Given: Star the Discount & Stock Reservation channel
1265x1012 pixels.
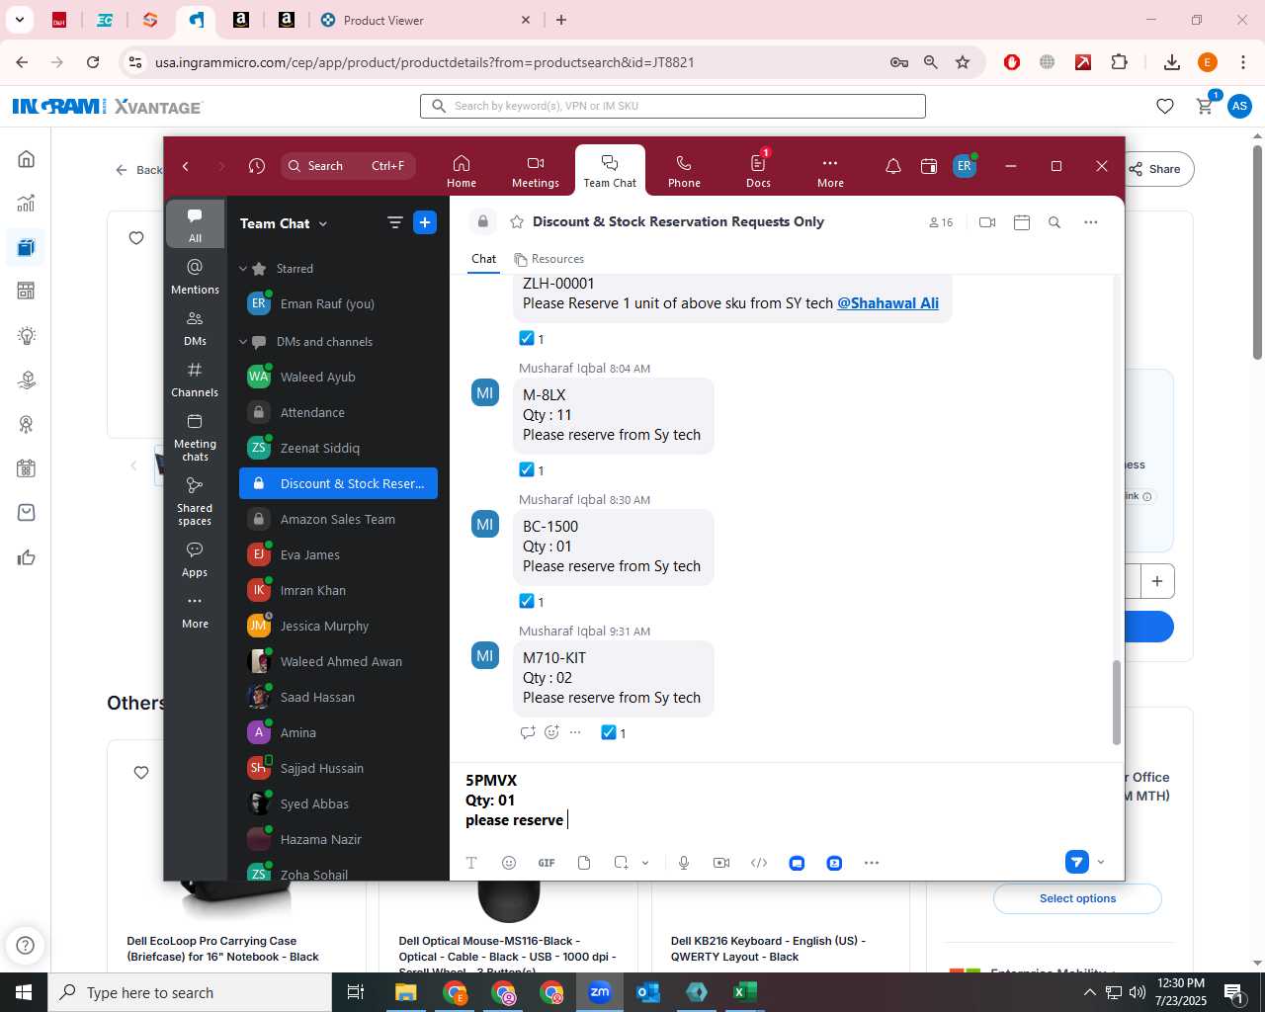Looking at the screenshot, I should click(x=516, y=222).
